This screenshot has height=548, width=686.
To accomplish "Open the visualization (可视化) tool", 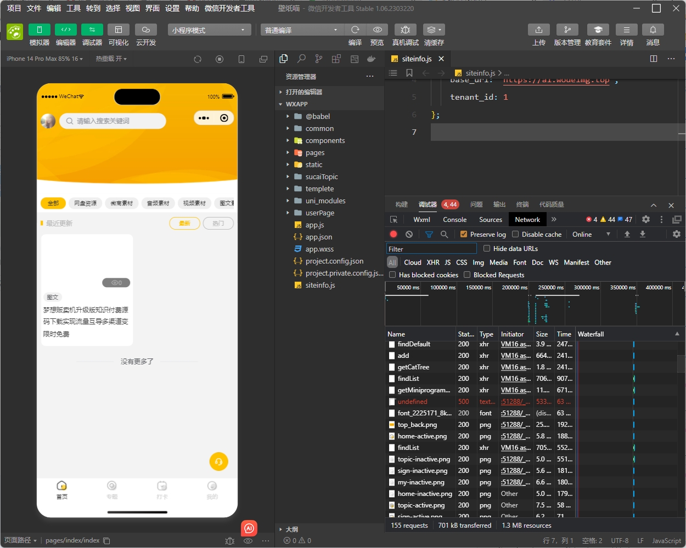I will point(119,30).
